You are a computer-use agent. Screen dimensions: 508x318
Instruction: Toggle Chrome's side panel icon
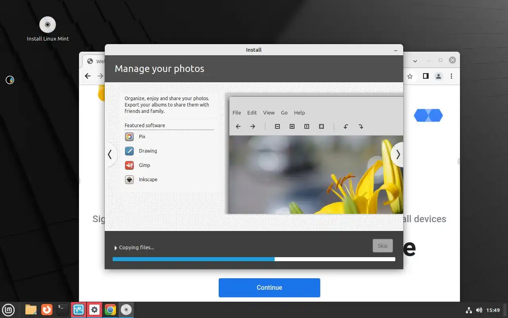425,76
